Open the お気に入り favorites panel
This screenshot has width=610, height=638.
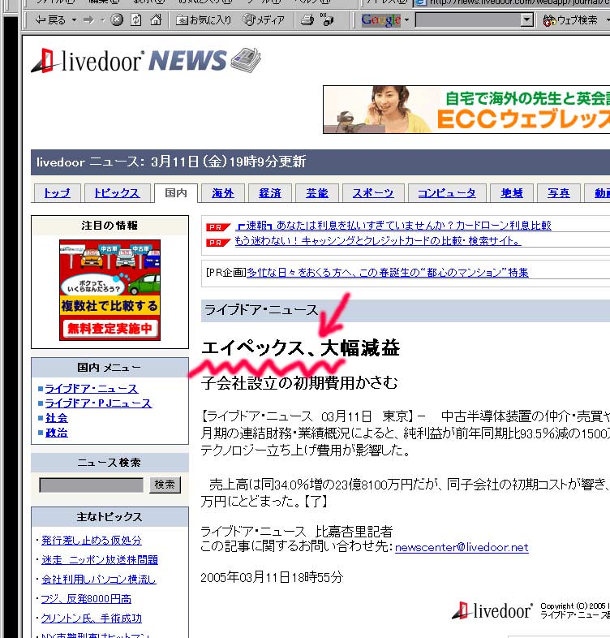click(204, 19)
